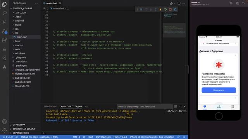Expand the ВРЕМЕННАЯ ШКАЛА timeline section
The image size is (248, 139).
pyautogui.click(x=24, y=129)
